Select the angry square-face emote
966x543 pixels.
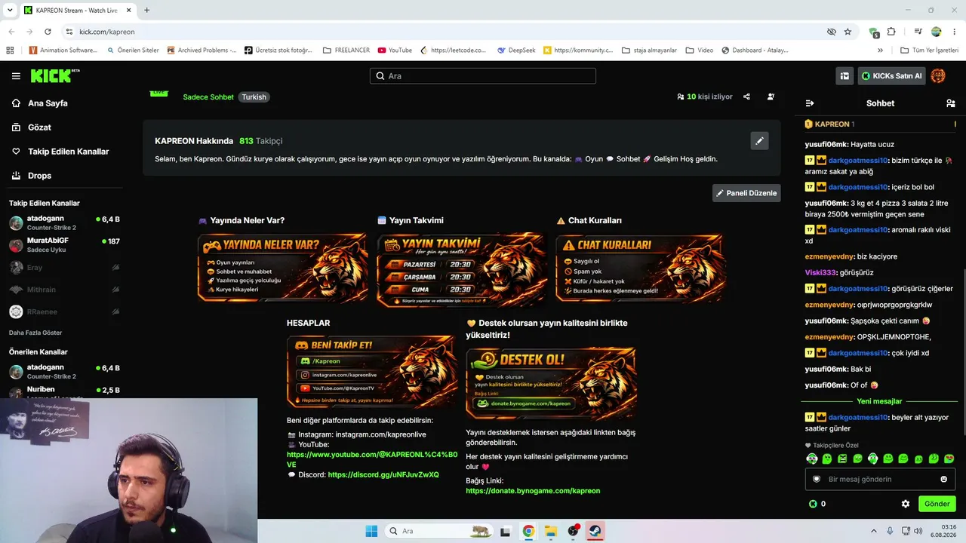[x=842, y=459]
